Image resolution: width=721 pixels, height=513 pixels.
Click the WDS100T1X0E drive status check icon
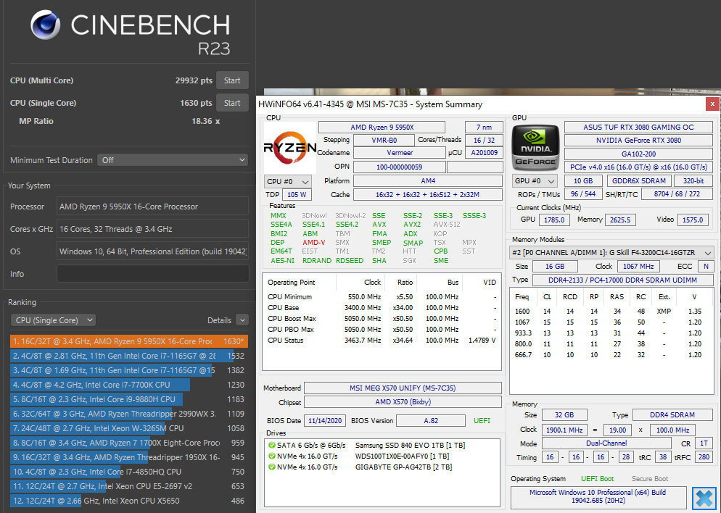click(x=272, y=456)
